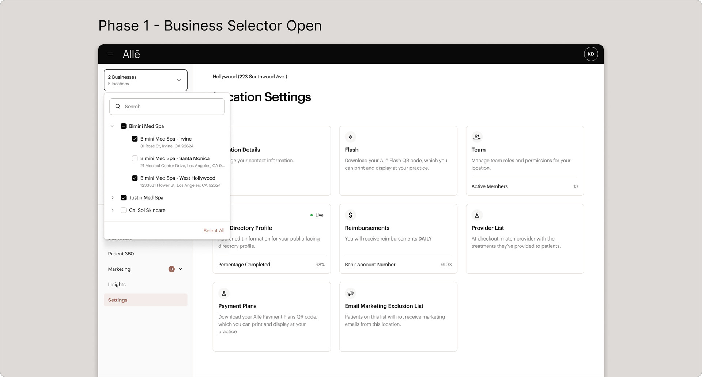Go to the Insights page
This screenshot has width=702, height=377.
click(117, 284)
